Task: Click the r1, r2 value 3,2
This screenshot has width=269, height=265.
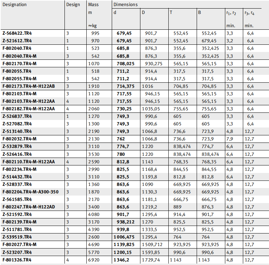Action: click(230, 40)
